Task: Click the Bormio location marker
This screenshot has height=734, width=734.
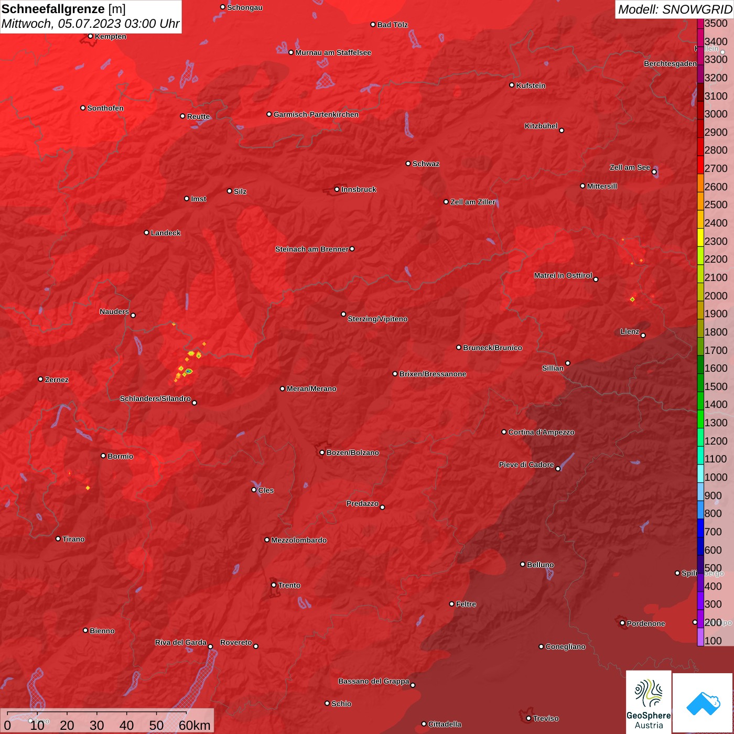Action: [x=103, y=456]
